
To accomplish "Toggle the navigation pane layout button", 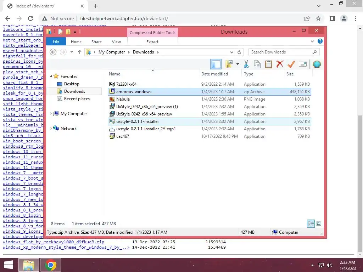I will click(216, 64).
